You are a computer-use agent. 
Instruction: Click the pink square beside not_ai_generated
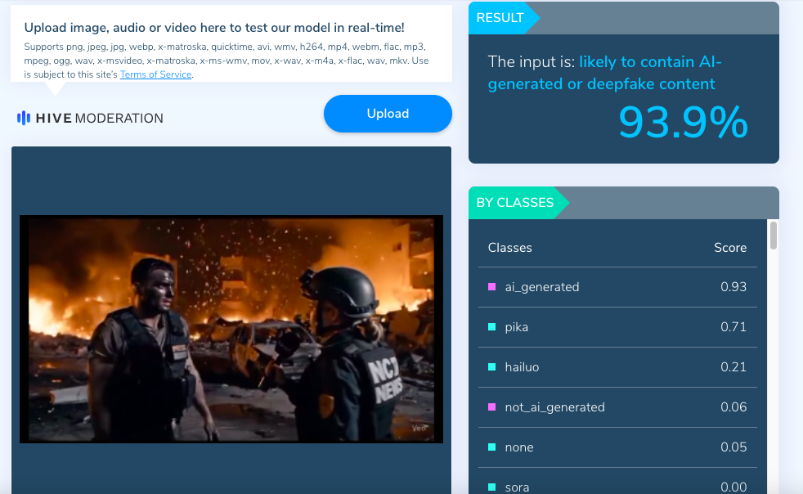pyautogui.click(x=491, y=407)
